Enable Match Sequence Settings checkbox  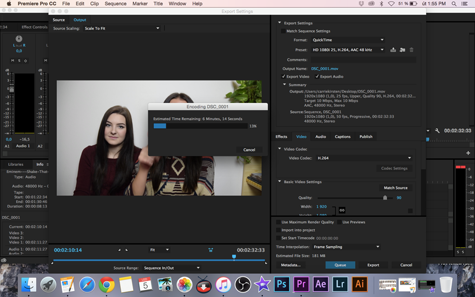(x=283, y=31)
